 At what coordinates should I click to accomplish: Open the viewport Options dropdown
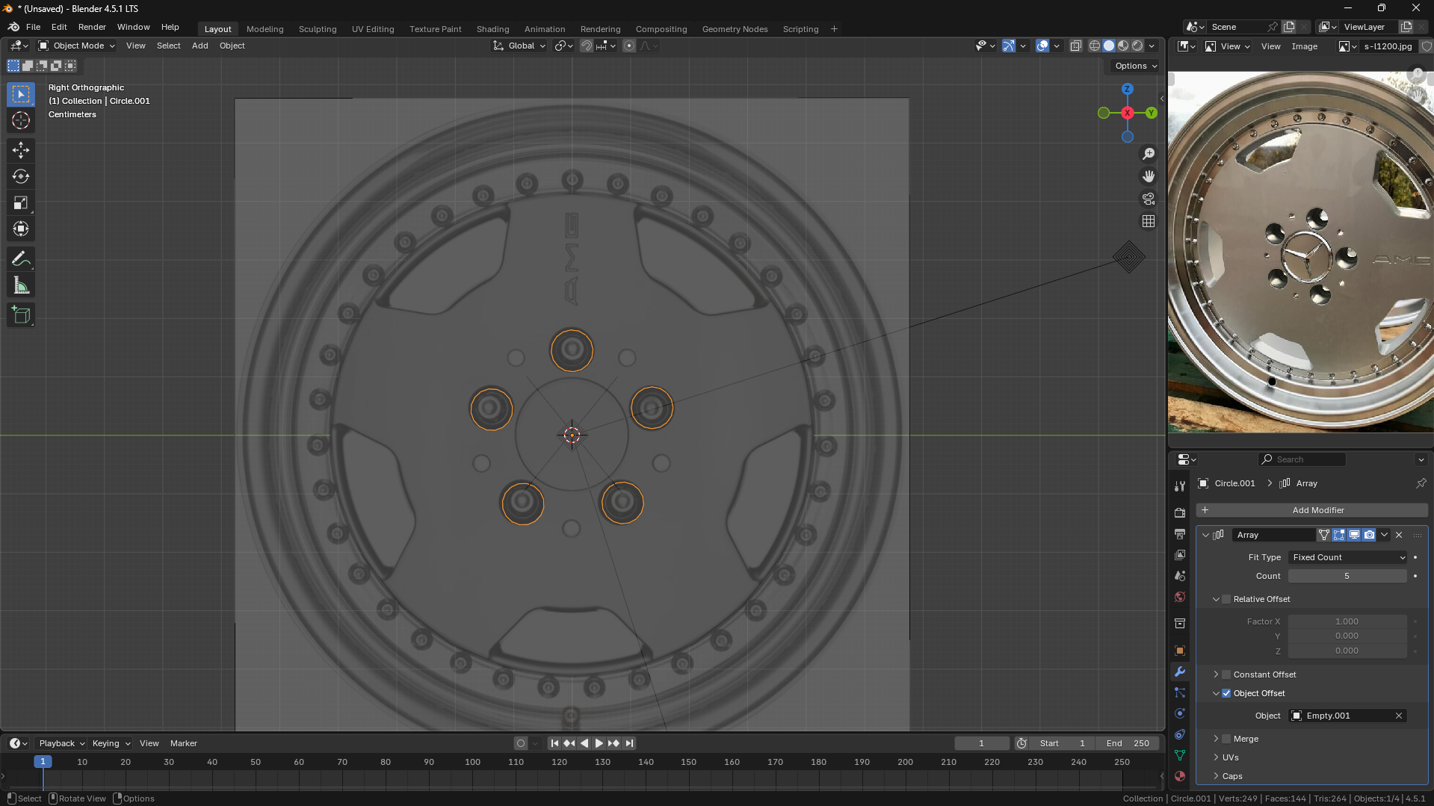pos(1136,66)
